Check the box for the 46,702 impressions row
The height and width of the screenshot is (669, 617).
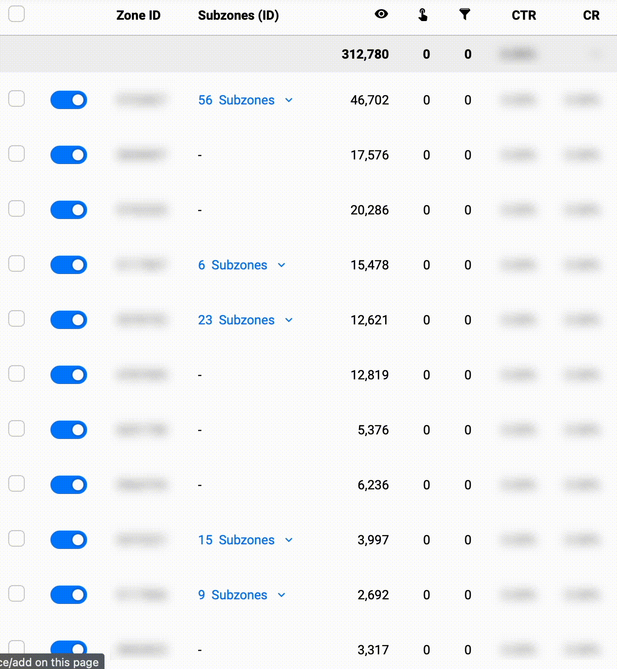tap(17, 99)
